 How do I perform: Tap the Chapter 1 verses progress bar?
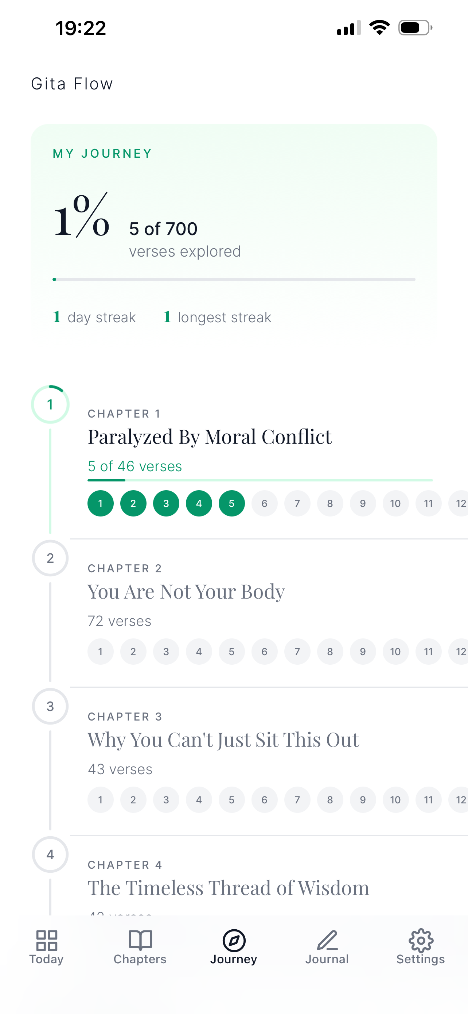tap(260, 480)
